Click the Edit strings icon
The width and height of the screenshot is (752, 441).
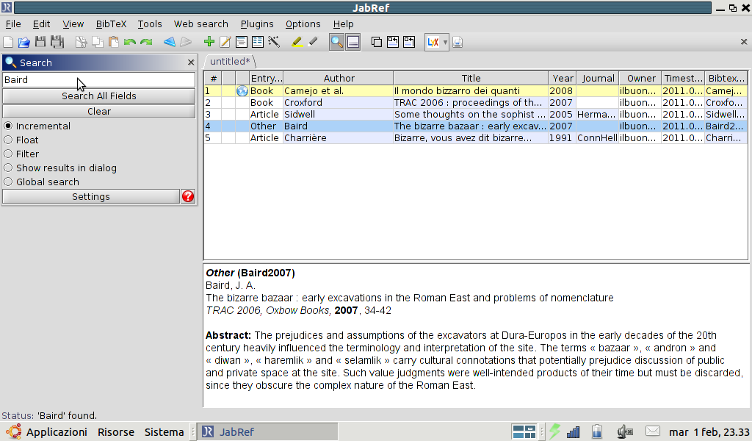click(x=258, y=42)
